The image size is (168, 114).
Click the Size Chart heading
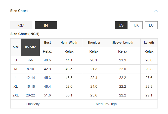tap(19, 11)
